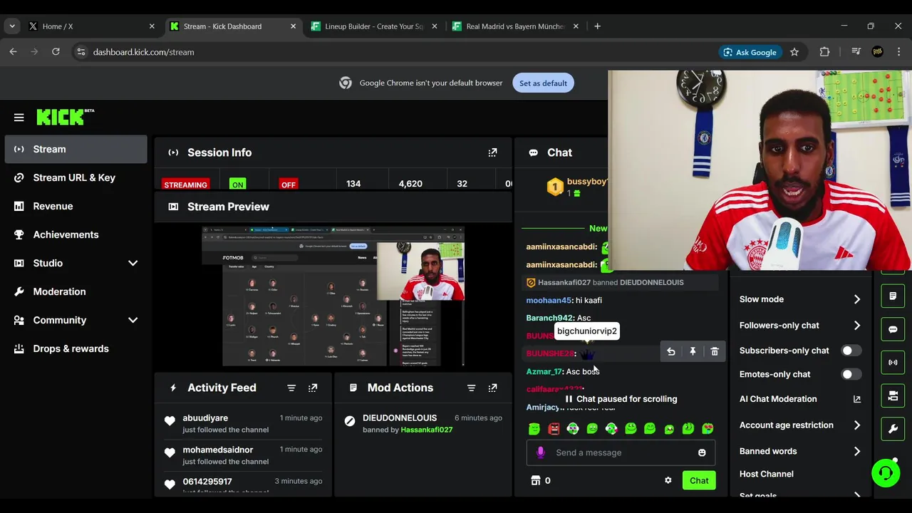
Task: Click the green headset support button
Action: coord(886,473)
